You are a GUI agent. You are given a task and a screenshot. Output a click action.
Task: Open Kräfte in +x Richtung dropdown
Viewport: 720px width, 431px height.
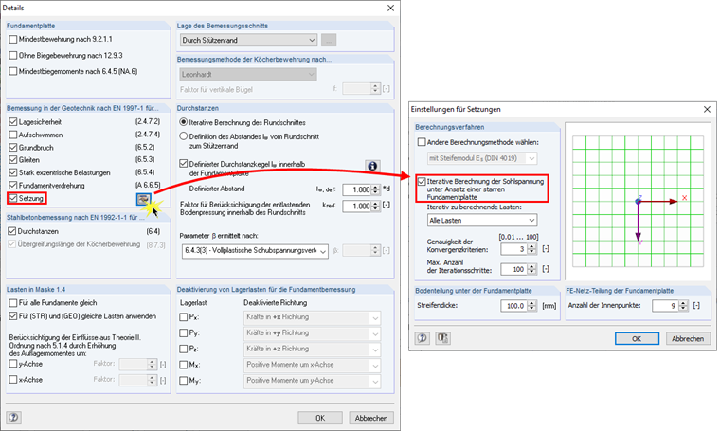(x=313, y=317)
